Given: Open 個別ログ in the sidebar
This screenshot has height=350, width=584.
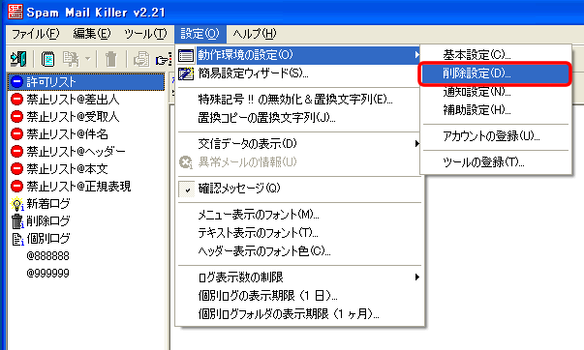Looking at the screenshot, I should point(48,239).
